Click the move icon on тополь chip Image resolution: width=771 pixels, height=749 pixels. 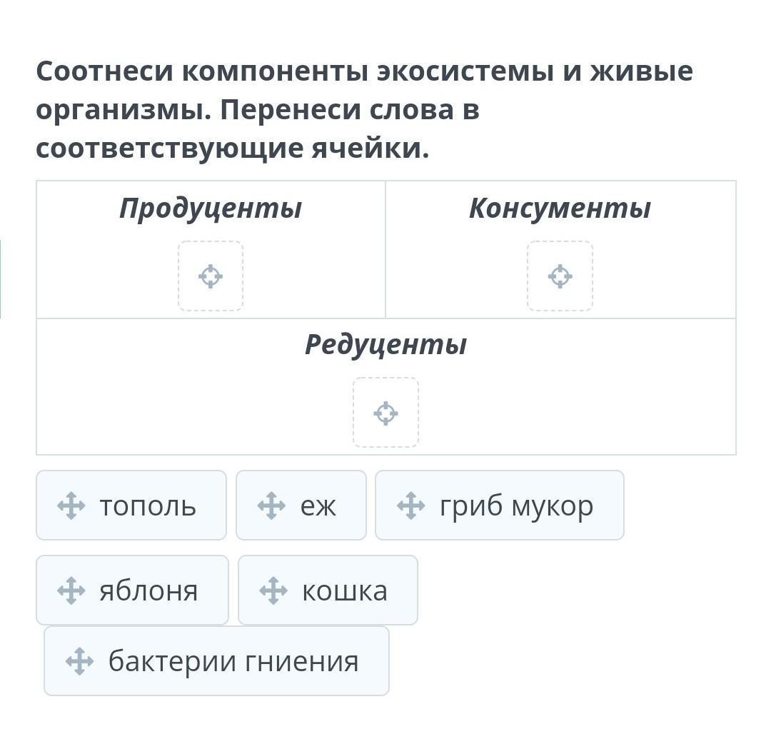[x=71, y=506]
